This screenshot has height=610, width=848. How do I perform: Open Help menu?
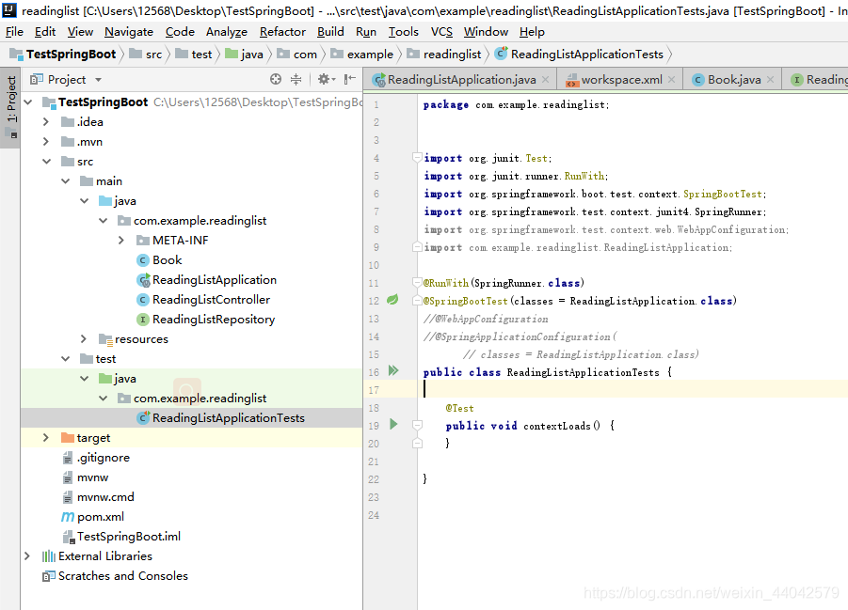coord(532,32)
